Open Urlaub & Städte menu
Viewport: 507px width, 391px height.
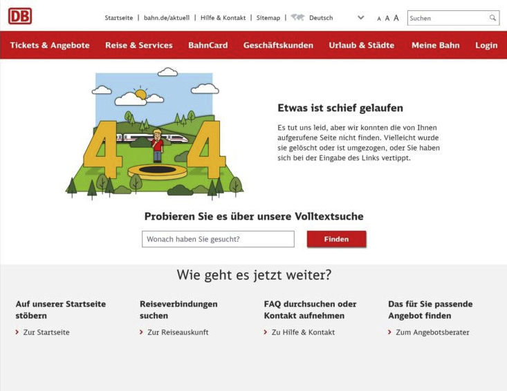click(362, 45)
